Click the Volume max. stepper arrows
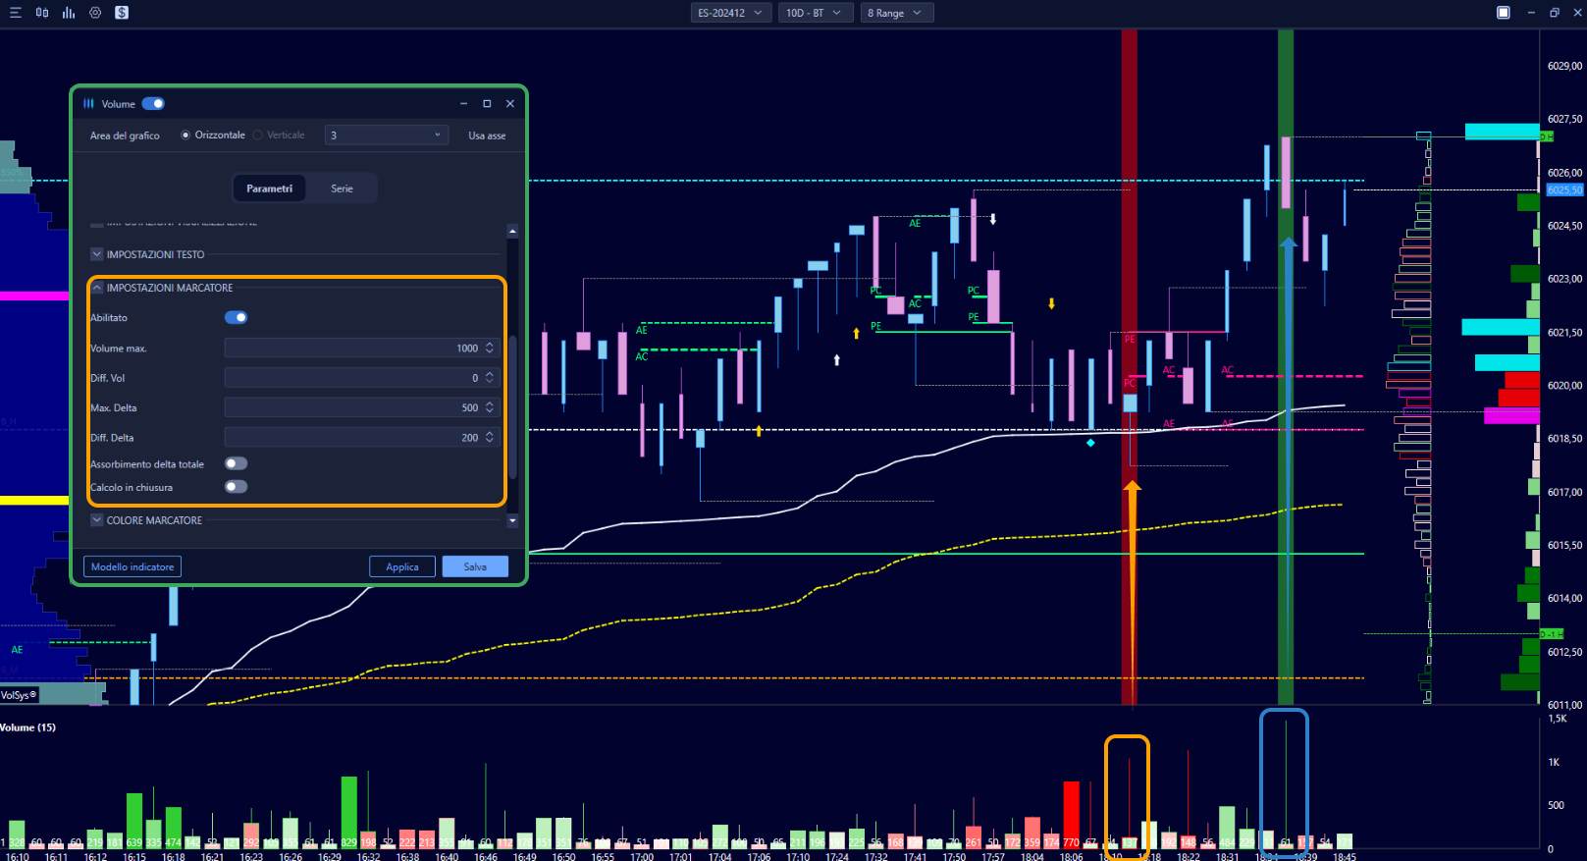The height and width of the screenshot is (861, 1587). [x=490, y=348]
